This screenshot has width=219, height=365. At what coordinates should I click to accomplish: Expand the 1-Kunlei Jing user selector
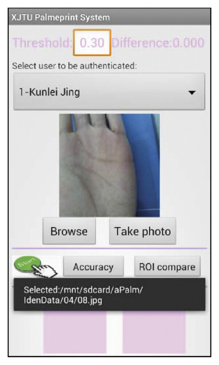109,92
